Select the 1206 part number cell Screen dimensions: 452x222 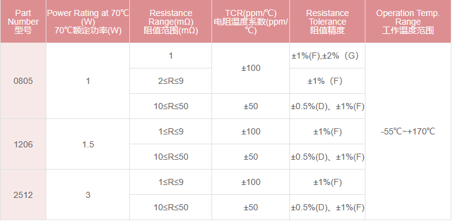coord(23,144)
